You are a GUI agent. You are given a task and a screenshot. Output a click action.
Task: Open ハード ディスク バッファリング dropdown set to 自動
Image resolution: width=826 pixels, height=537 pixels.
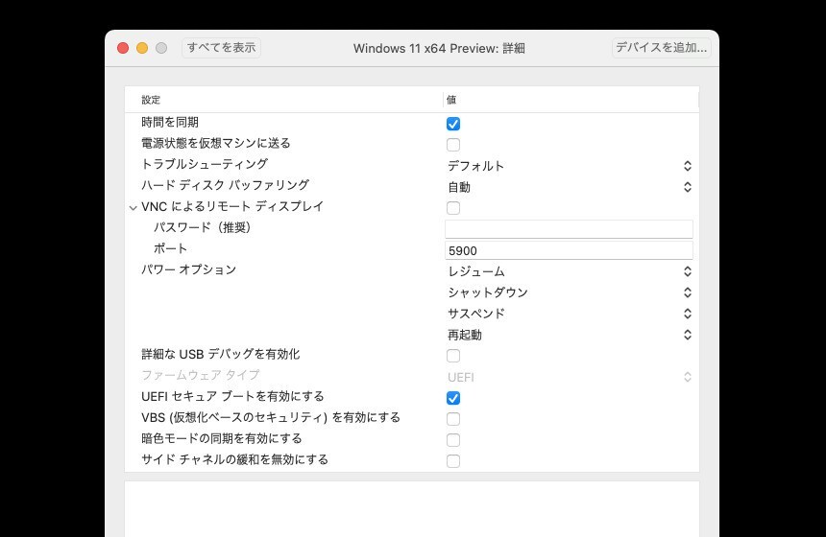click(x=569, y=187)
